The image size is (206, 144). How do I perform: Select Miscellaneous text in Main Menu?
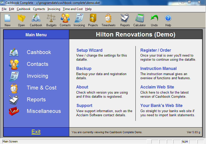(x=44, y=111)
